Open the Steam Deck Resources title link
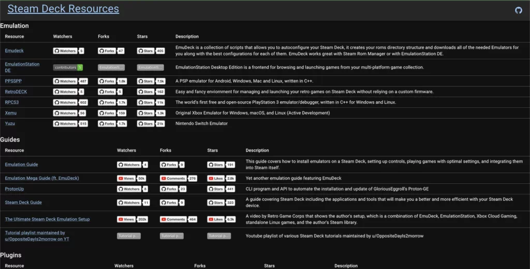 pos(63,9)
